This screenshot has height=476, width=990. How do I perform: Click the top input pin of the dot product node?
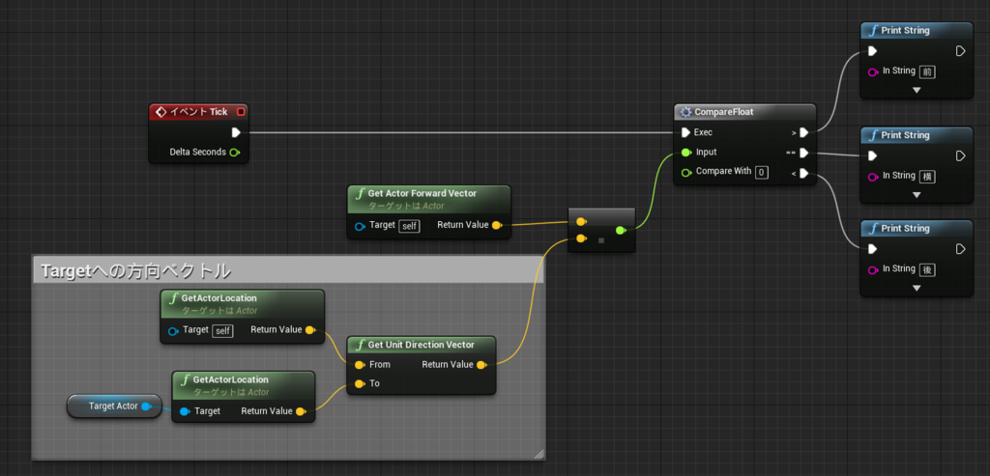(581, 221)
